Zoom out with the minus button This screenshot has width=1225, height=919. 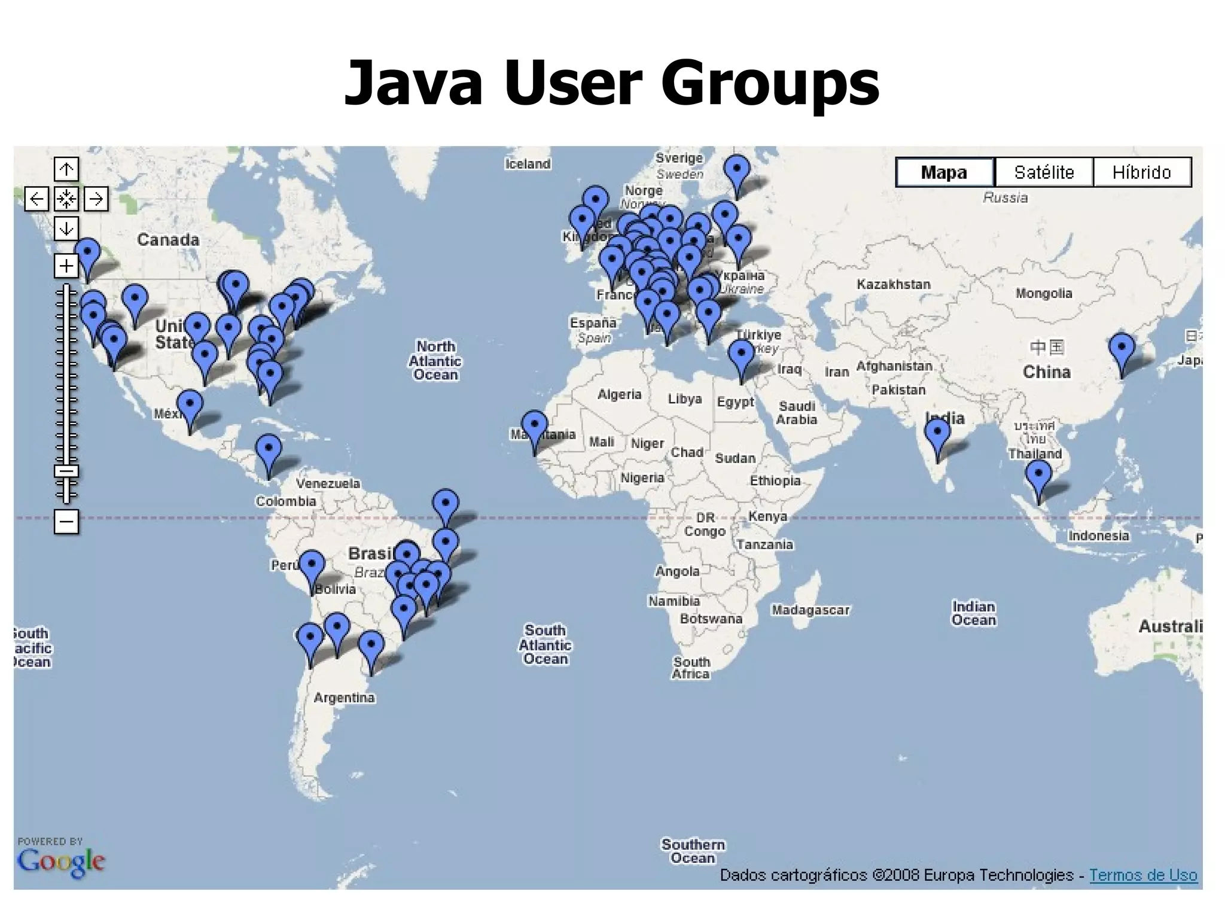click(x=66, y=522)
